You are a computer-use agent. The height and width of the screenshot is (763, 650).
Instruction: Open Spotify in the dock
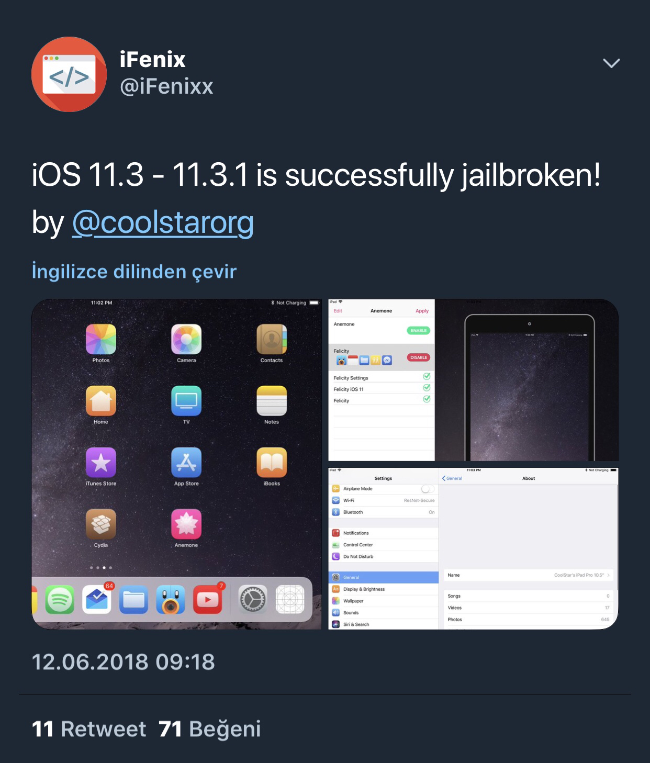point(60,599)
